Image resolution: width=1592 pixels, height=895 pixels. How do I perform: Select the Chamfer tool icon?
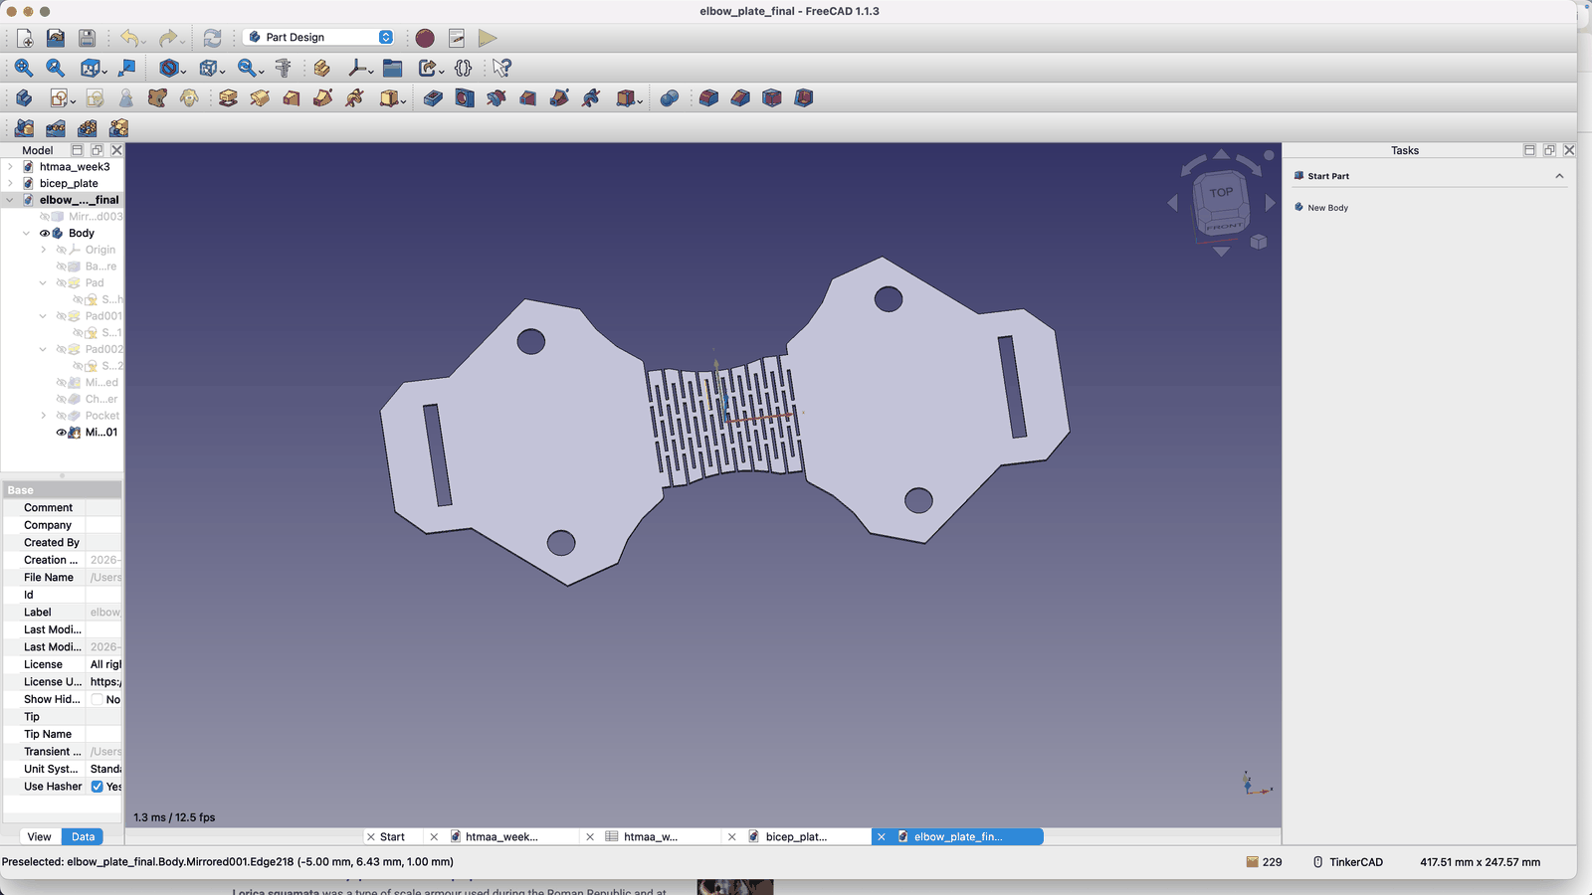click(740, 97)
